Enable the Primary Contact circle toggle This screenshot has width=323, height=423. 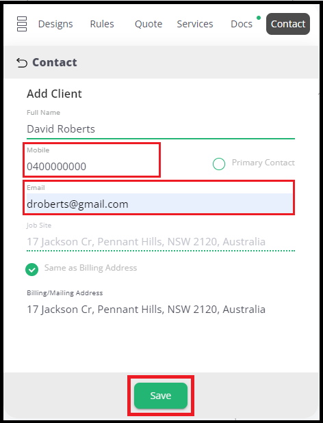pyautogui.click(x=219, y=164)
